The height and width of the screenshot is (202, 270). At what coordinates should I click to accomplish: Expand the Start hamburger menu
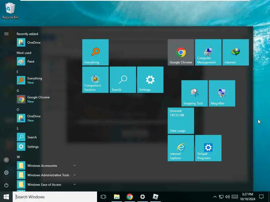click(6, 34)
